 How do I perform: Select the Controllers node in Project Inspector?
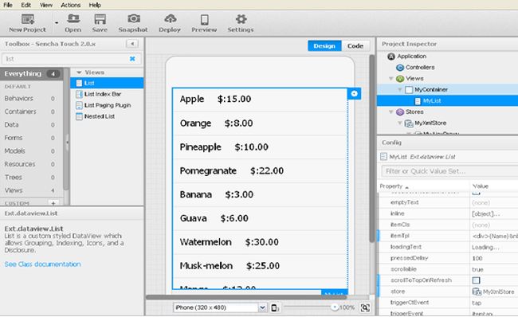(420, 68)
